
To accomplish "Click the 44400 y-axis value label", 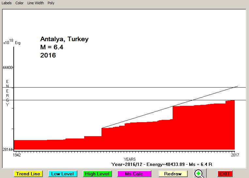I will click(8, 68).
